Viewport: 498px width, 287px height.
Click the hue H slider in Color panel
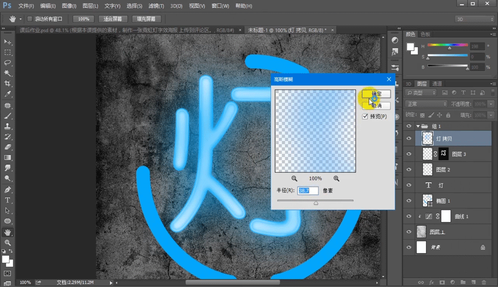click(448, 45)
